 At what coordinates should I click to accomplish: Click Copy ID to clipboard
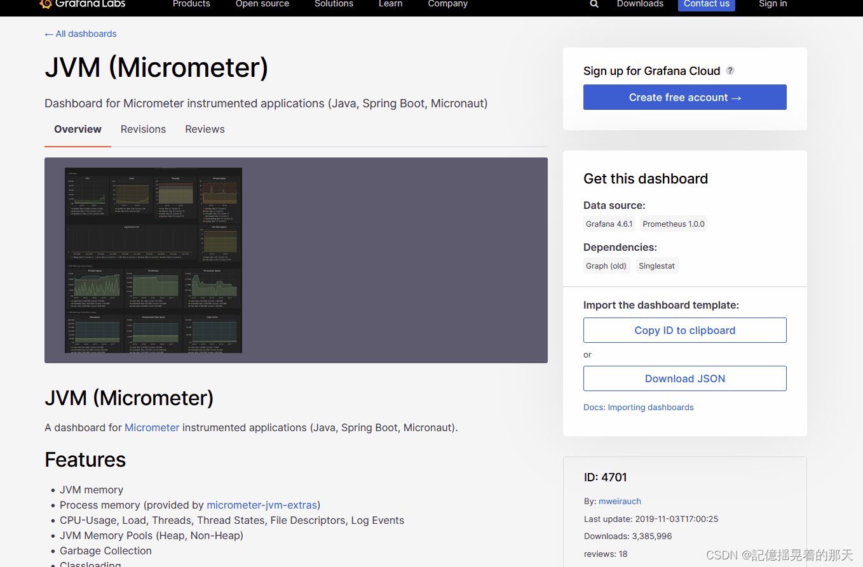coord(685,330)
